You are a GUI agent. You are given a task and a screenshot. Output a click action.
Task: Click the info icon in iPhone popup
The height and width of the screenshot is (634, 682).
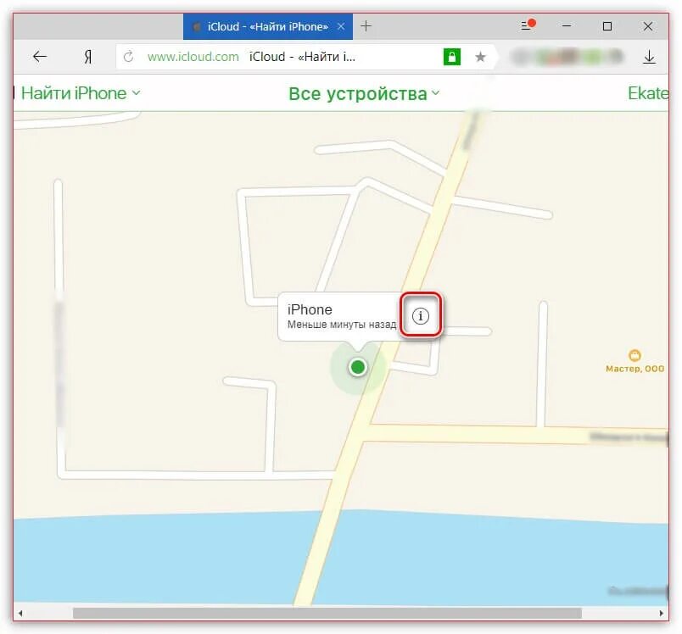(420, 316)
